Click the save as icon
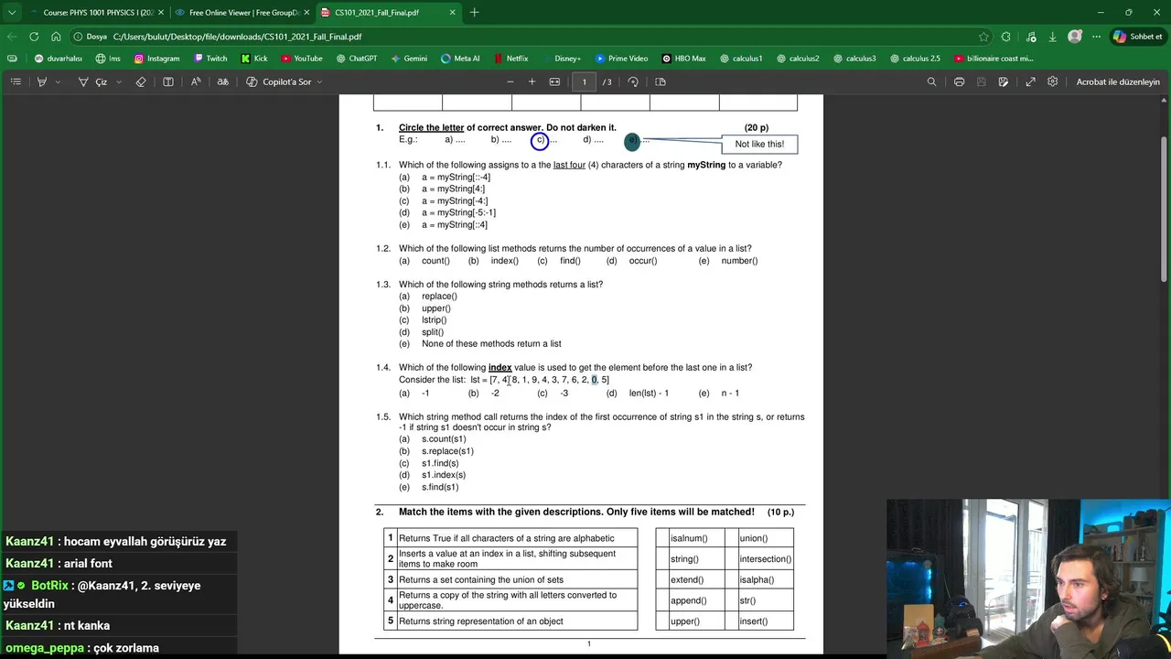1171x659 pixels. 1004,81
